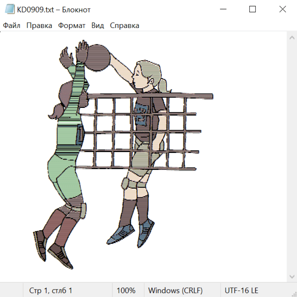Click the Стр 1, стлб 1 status field
Image resolution: width=297 pixels, height=297 pixels.
[x=51, y=290]
